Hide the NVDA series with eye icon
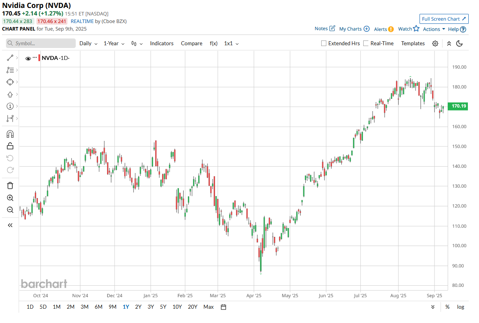The width and height of the screenshot is (479, 323). tap(28, 58)
